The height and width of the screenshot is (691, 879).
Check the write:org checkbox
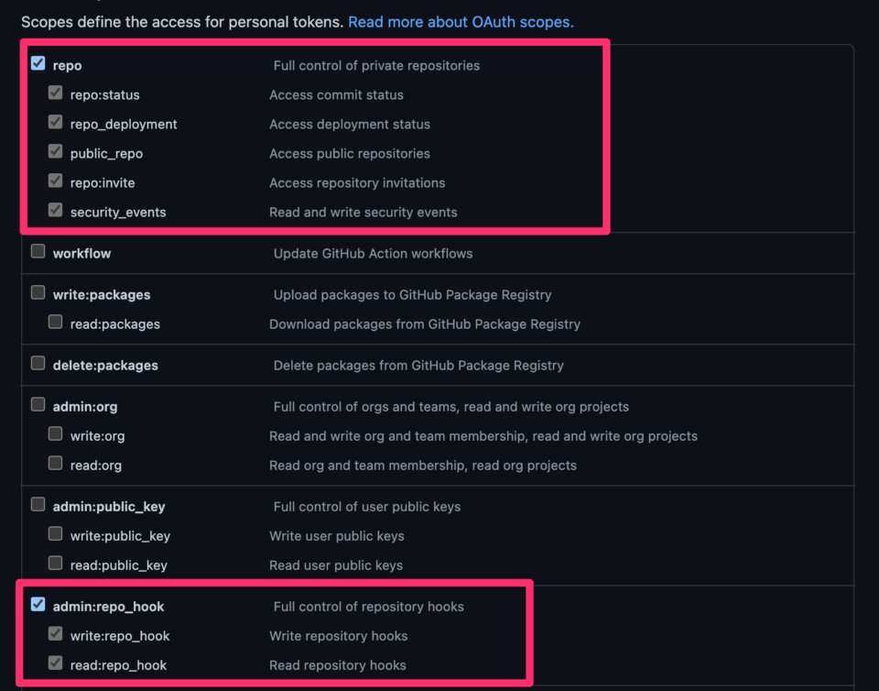(x=56, y=433)
